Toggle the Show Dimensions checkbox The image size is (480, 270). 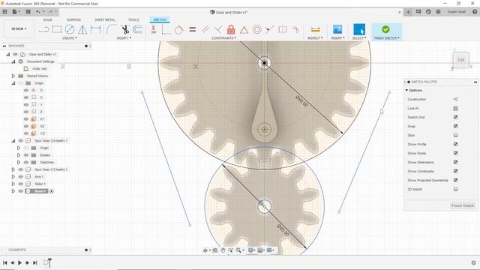tap(455, 162)
